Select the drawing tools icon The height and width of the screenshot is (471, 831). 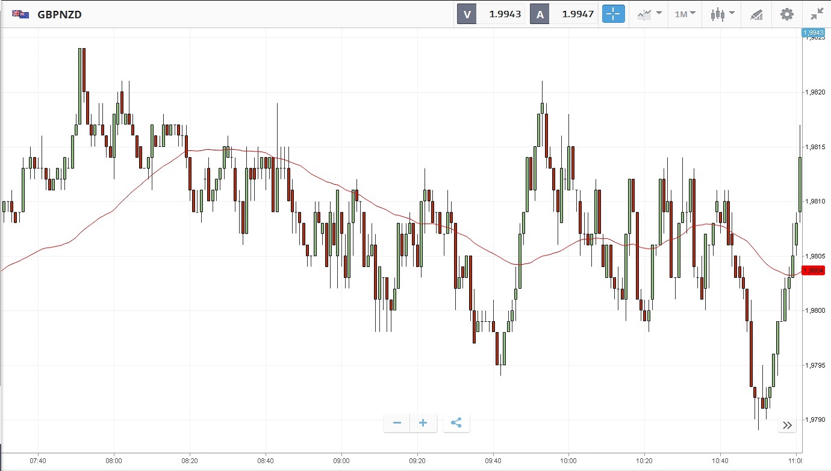click(x=756, y=14)
